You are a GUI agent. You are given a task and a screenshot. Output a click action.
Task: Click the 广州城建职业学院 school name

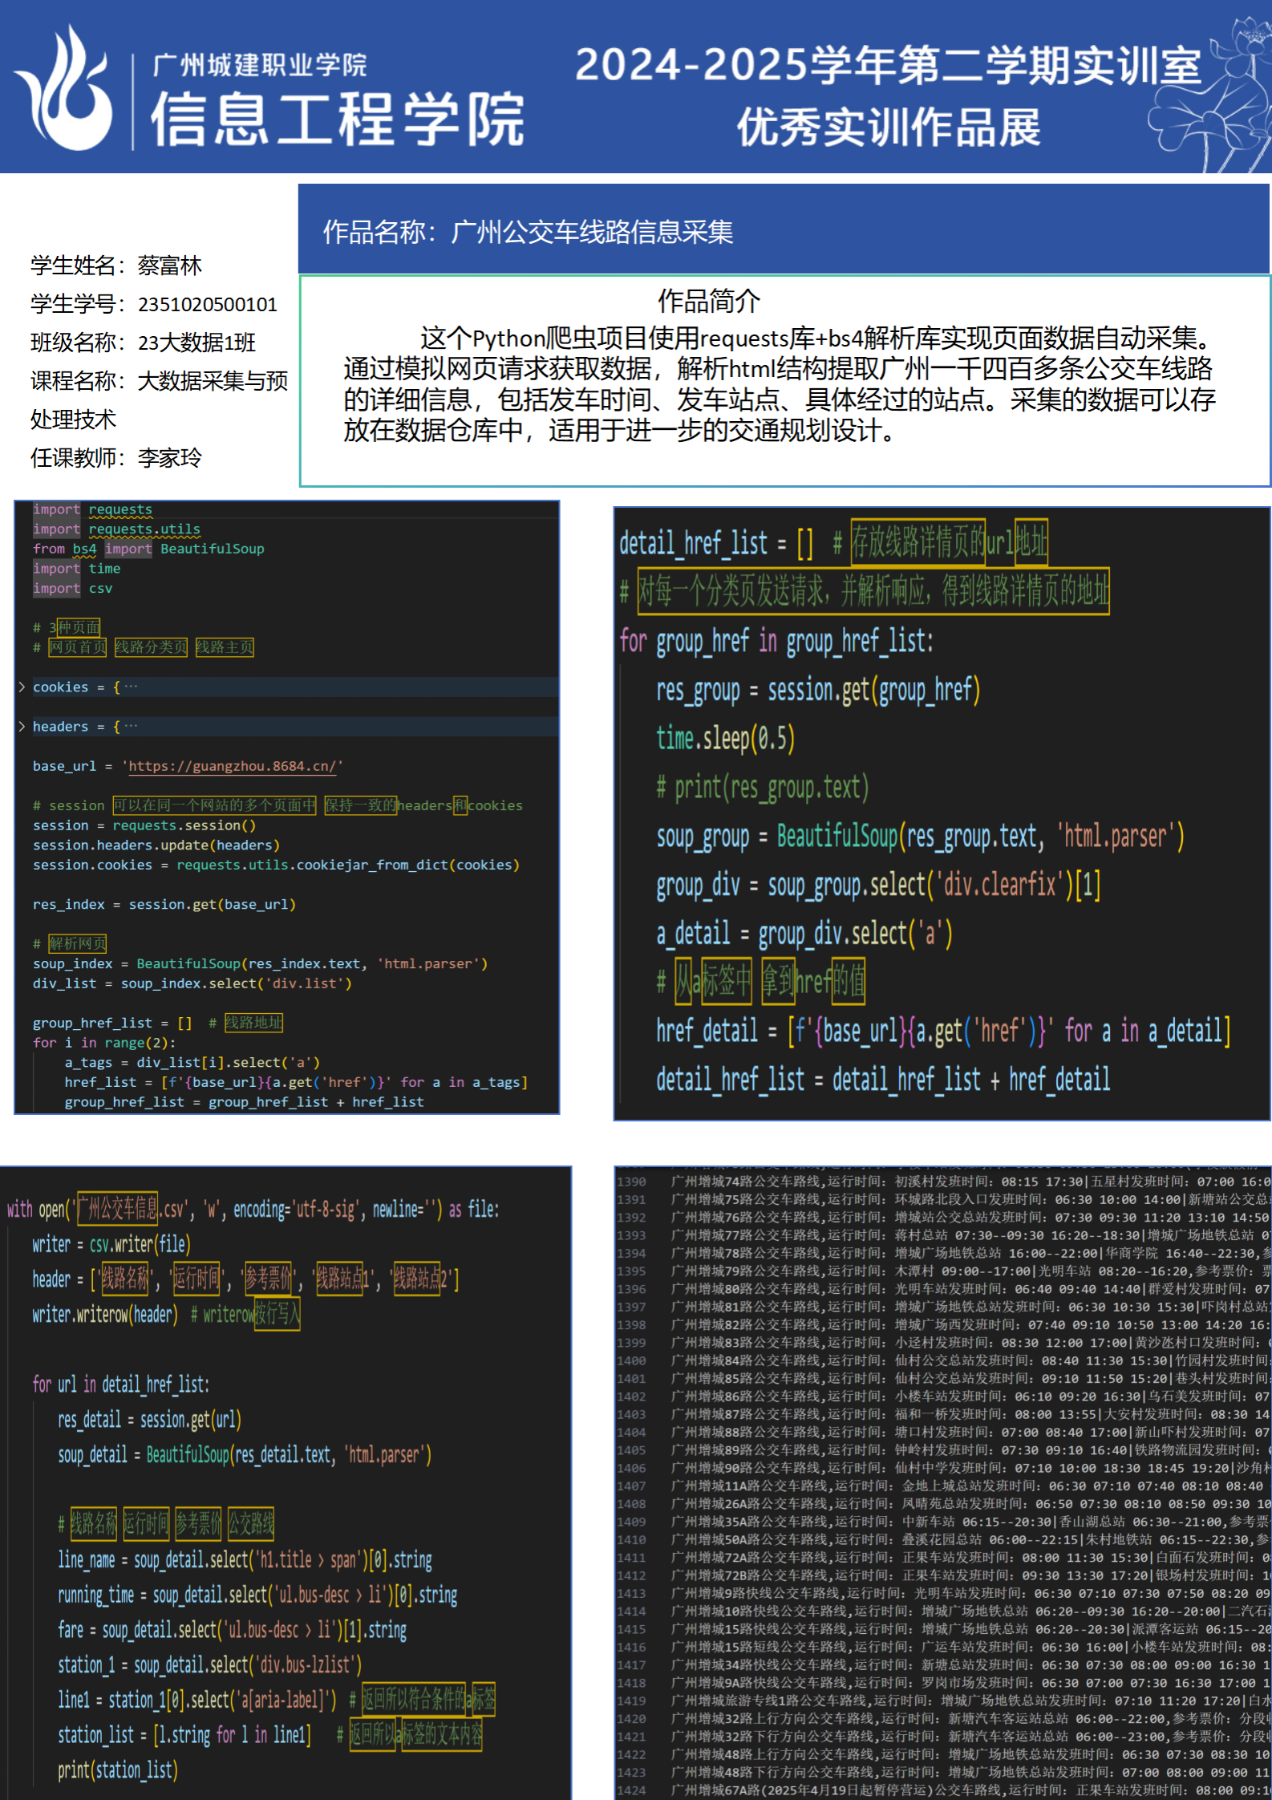click(x=259, y=64)
